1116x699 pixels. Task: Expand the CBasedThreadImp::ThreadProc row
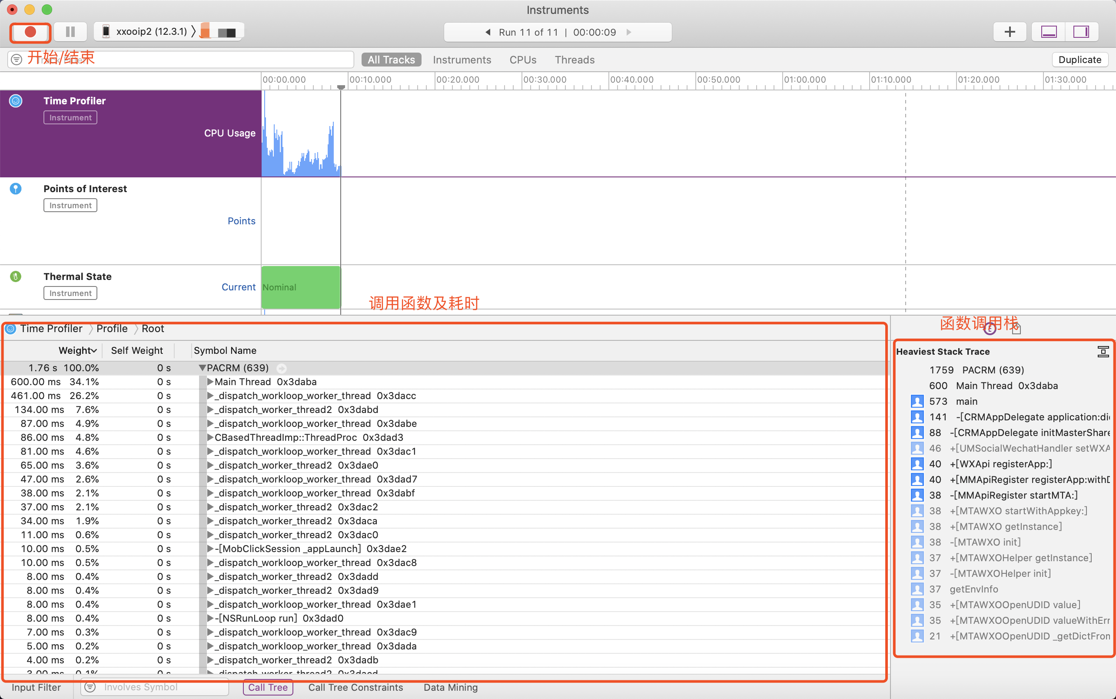click(x=210, y=437)
